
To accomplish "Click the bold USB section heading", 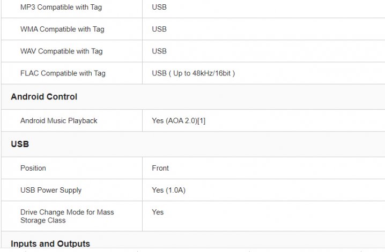I will point(20,144).
